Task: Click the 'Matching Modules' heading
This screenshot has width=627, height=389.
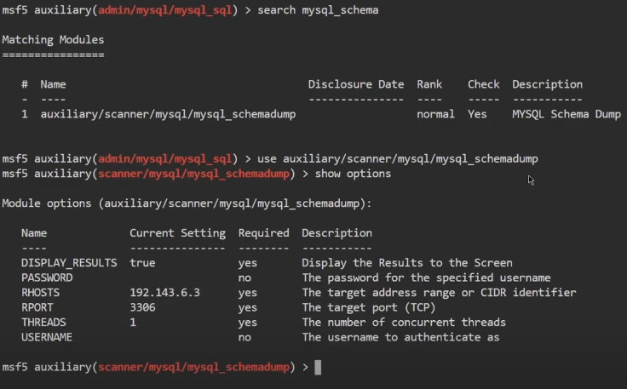Action: [53, 40]
